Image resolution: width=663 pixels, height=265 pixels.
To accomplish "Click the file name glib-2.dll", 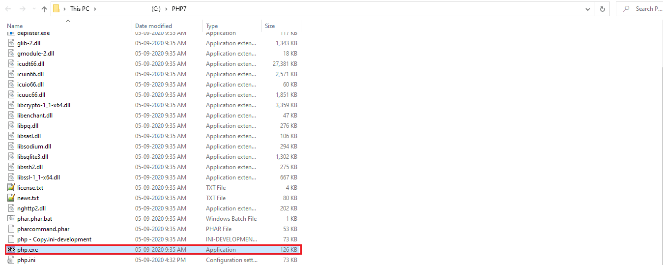I will 29,43.
